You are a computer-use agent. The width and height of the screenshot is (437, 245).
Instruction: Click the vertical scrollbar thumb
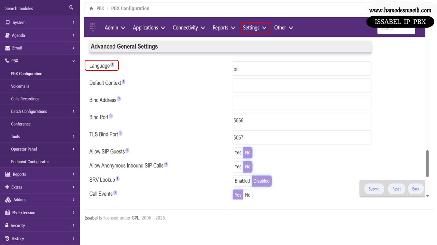[427, 163]
